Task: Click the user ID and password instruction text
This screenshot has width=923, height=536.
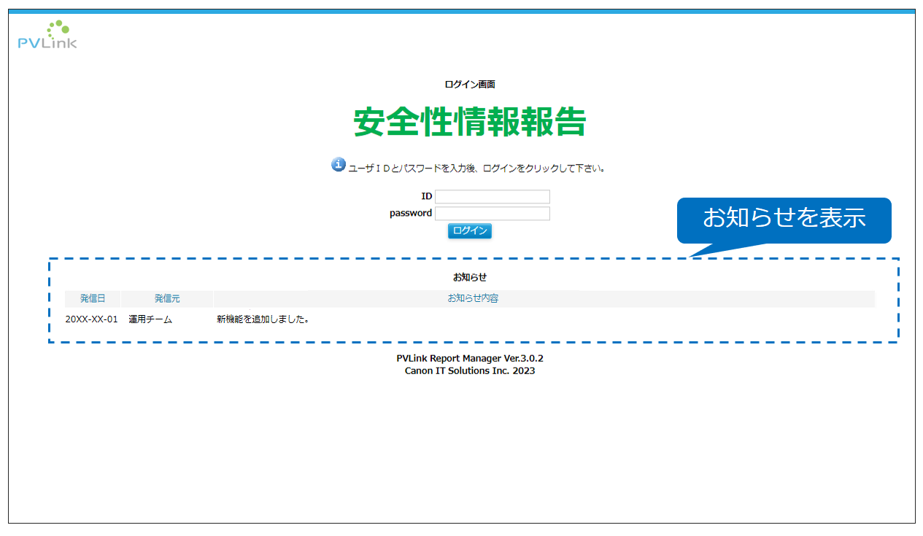Action: coord(474,167)
